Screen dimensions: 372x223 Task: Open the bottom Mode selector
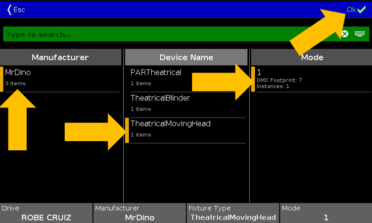pos(325,213)
